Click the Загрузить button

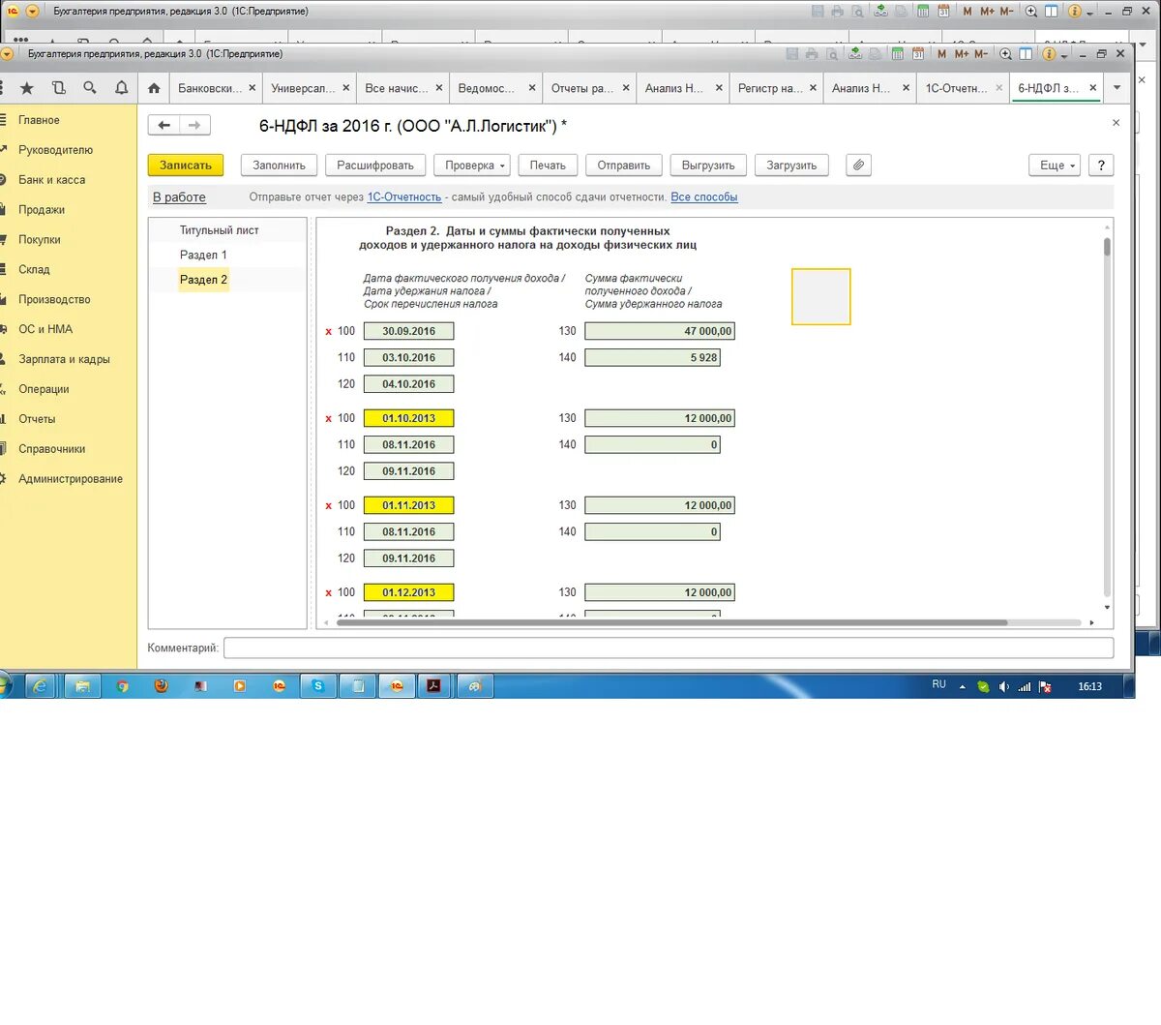pyautogui.click(x=791, y=166)
